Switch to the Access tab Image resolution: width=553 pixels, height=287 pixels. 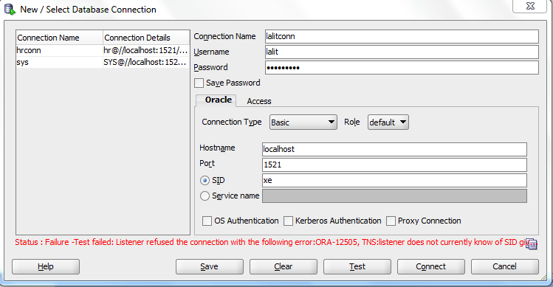point(259,101)
